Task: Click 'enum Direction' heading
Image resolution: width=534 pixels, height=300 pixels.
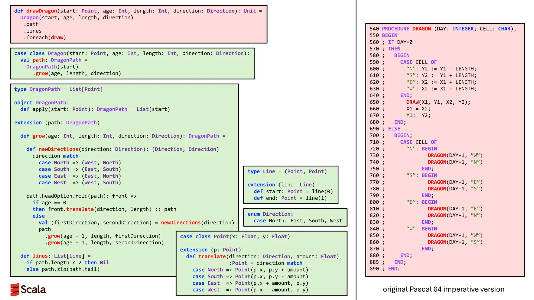Action: [x=270, y=214]
